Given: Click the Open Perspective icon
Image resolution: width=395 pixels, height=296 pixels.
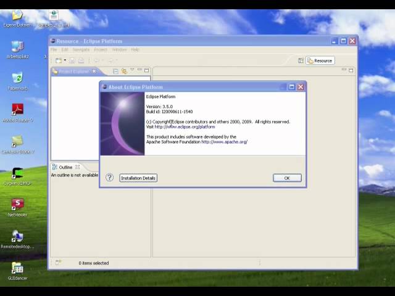Looking at the screenshot, I should [301, 60].
